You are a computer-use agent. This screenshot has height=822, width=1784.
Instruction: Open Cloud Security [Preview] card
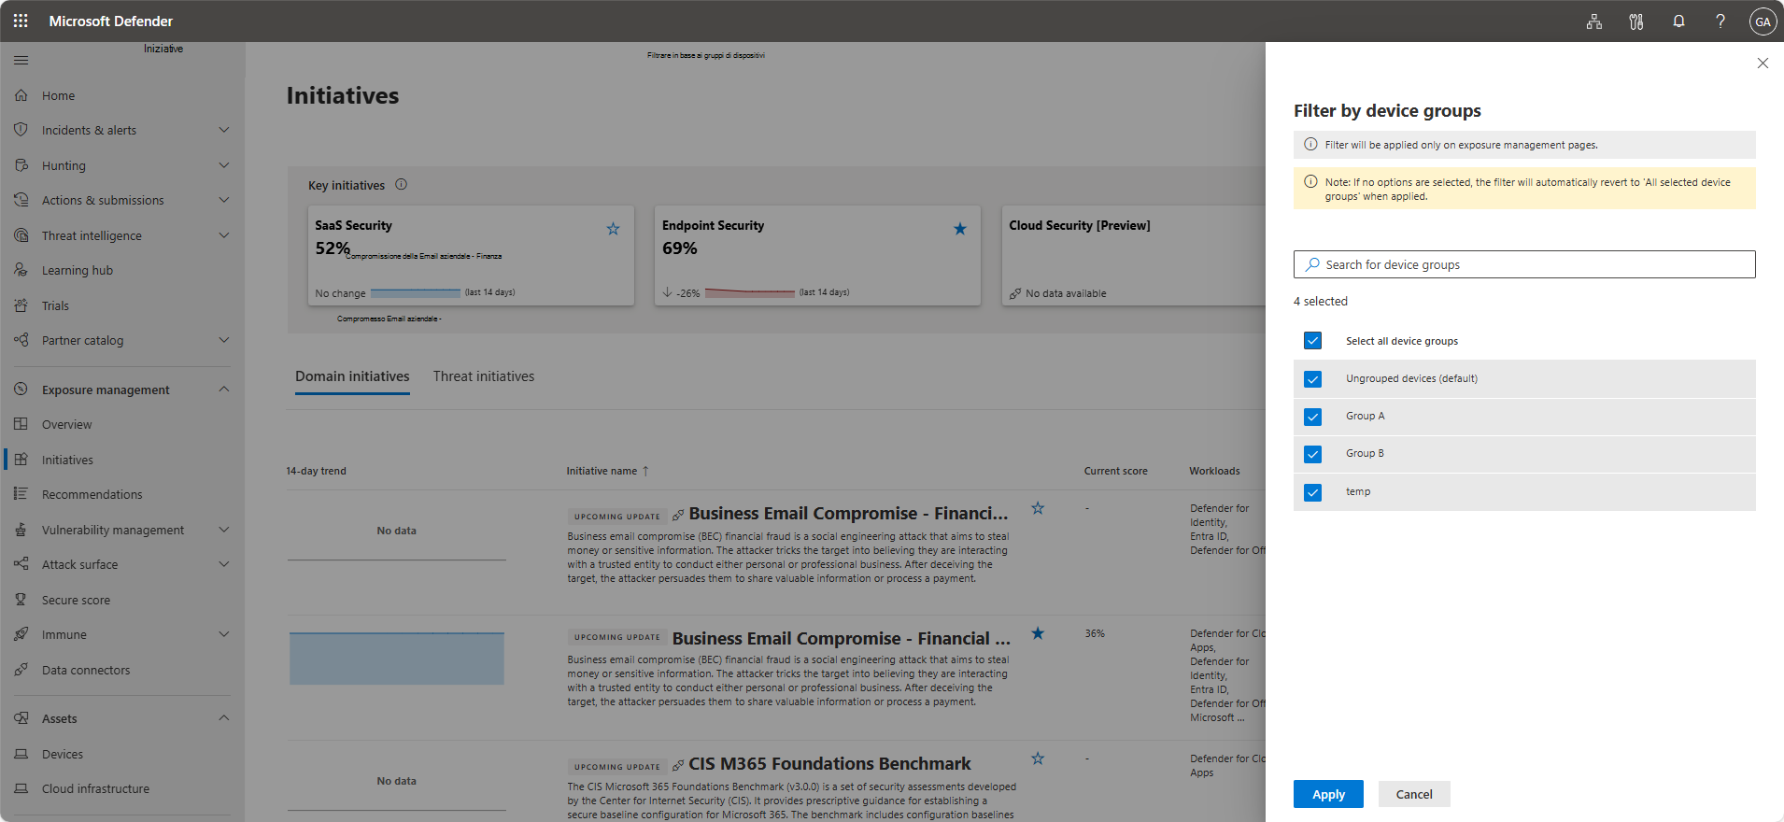1134,256
